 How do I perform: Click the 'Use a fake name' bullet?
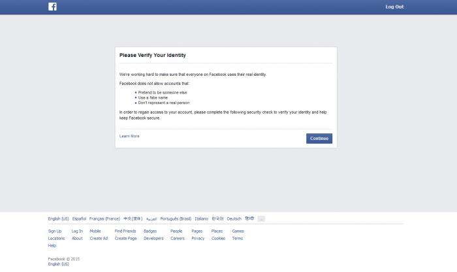point(153,98)
